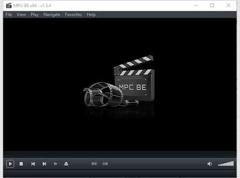The image size is (240, 178).
Task: Maximize the MPC-BE window
Action: click(x=212, y=6)
